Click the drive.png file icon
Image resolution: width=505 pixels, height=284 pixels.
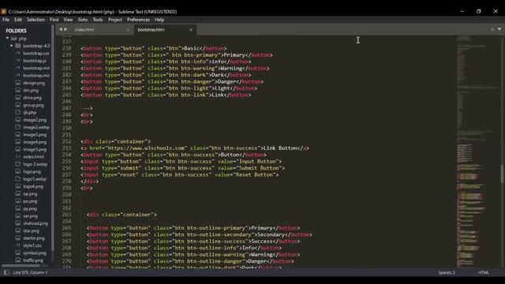click(x=18, y=98)
